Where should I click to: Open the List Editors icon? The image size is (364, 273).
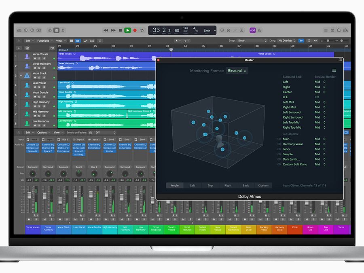tap(326, 30)
